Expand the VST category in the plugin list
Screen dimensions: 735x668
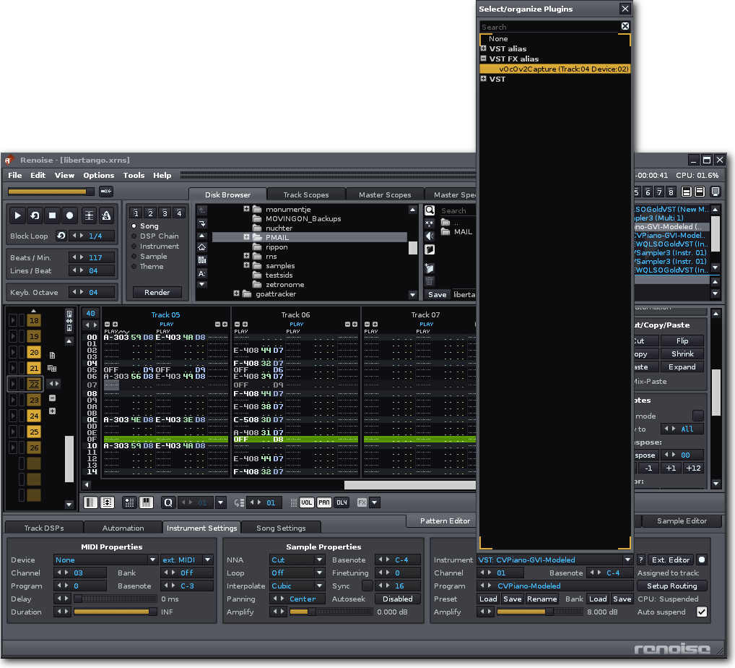tap(482, 79)
